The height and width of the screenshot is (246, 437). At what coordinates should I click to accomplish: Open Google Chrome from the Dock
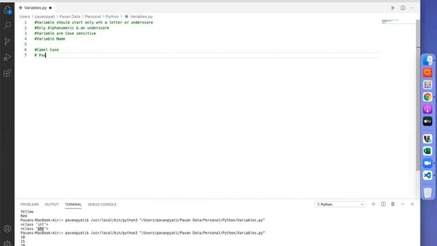[427, 97]
